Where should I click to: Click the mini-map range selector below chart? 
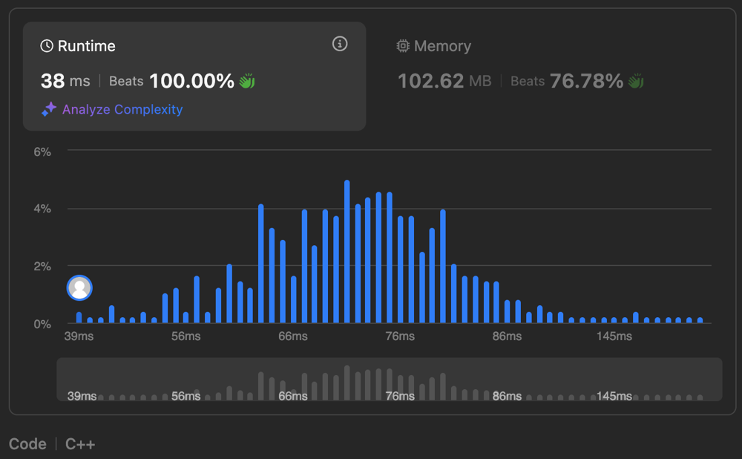[x=390, y=380]
